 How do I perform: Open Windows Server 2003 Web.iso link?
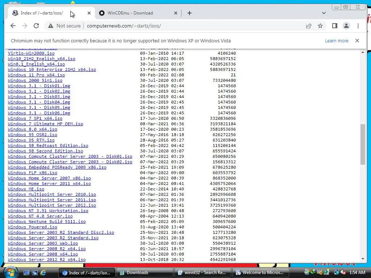(43, 244)
